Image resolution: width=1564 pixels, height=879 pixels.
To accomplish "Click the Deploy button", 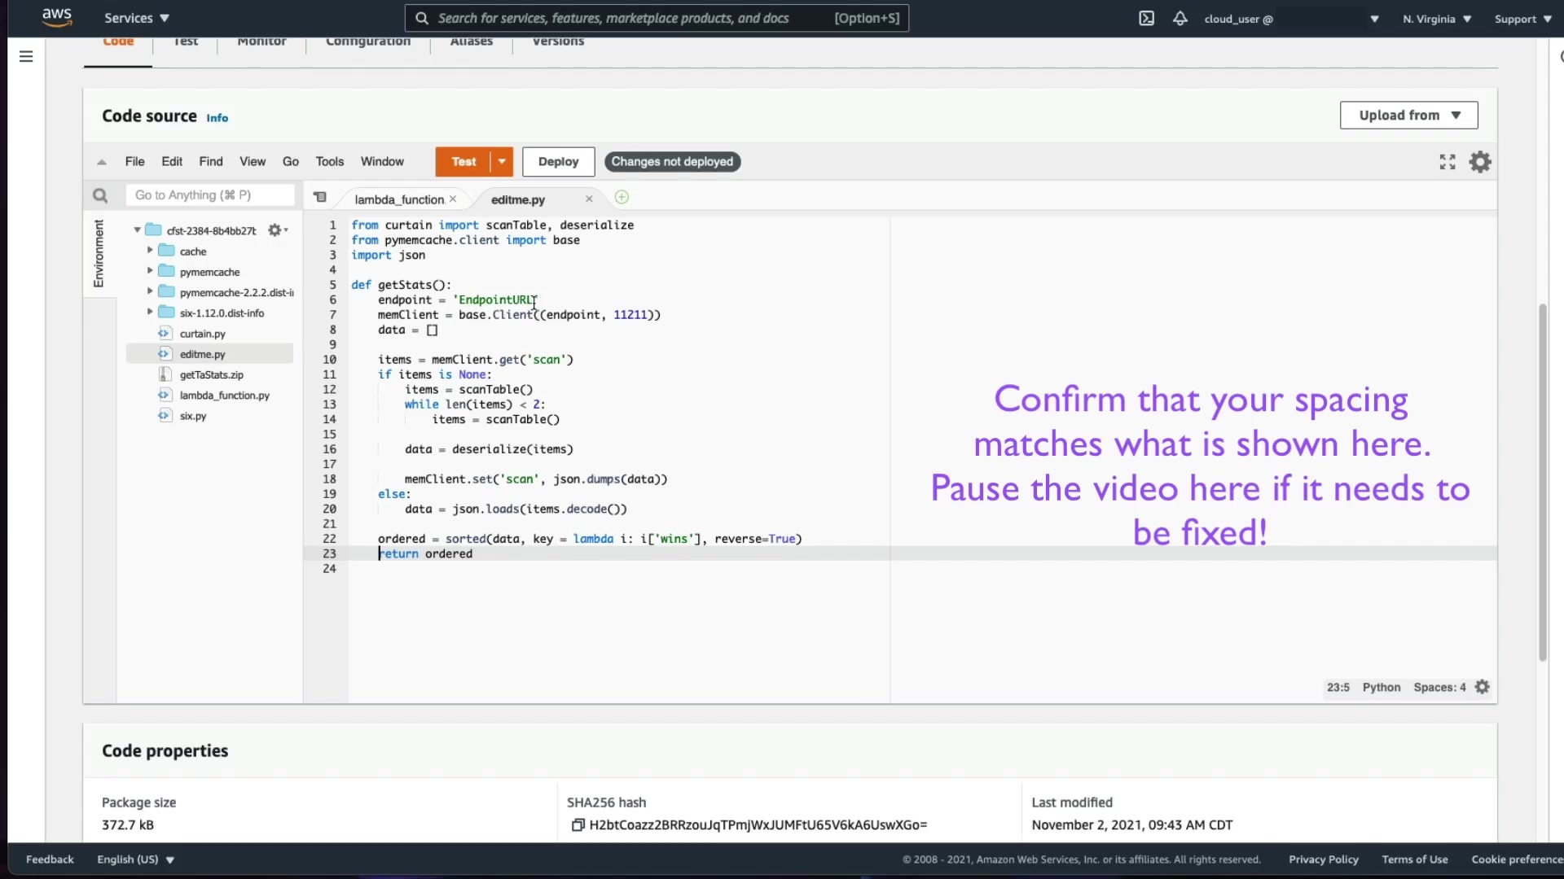I will click(x=558, y=162).
